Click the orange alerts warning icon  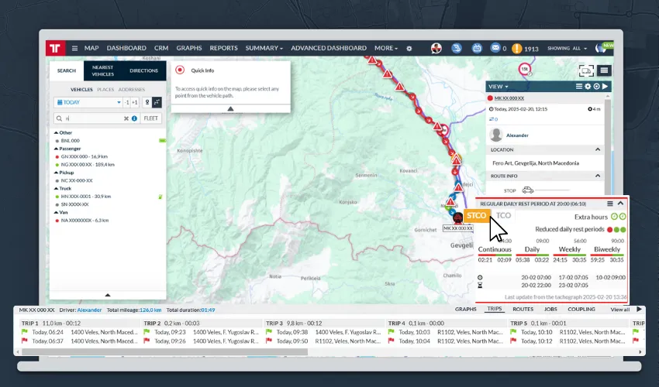pyautogui.click(x=516, y=49)
